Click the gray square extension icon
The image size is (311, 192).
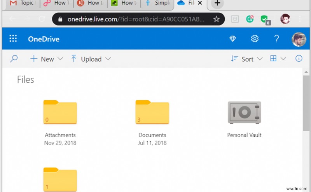(235, 19)
